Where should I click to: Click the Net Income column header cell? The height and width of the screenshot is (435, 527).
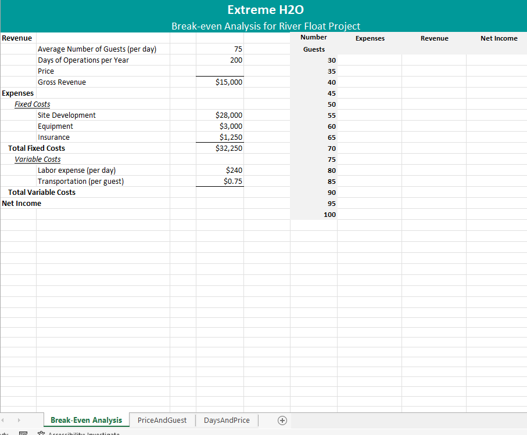coord(499,38)
